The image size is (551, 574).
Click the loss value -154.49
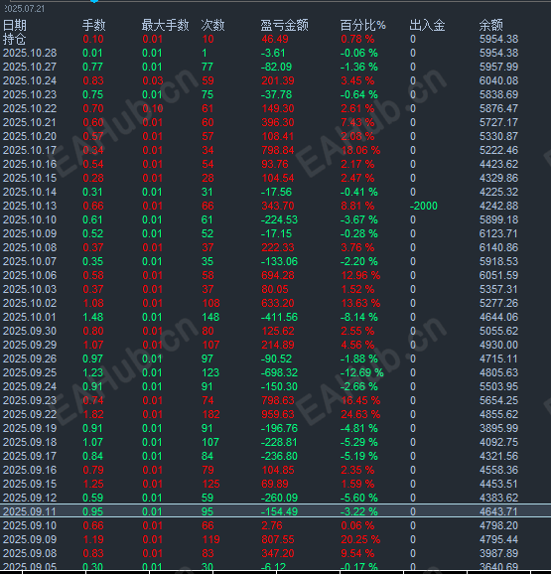click(279, 512)
